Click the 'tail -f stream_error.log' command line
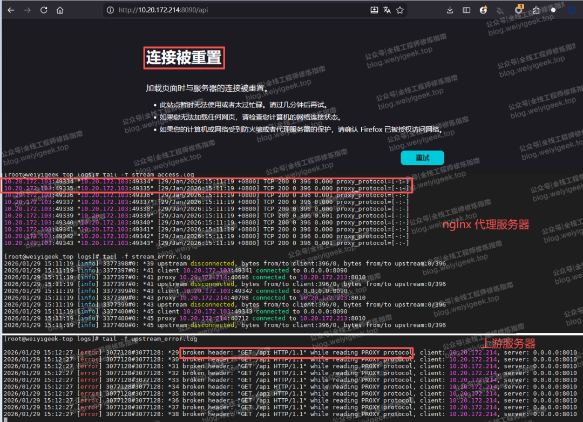Image resolution: width=583 pixels, height=422 pixels. coord(97,256)
